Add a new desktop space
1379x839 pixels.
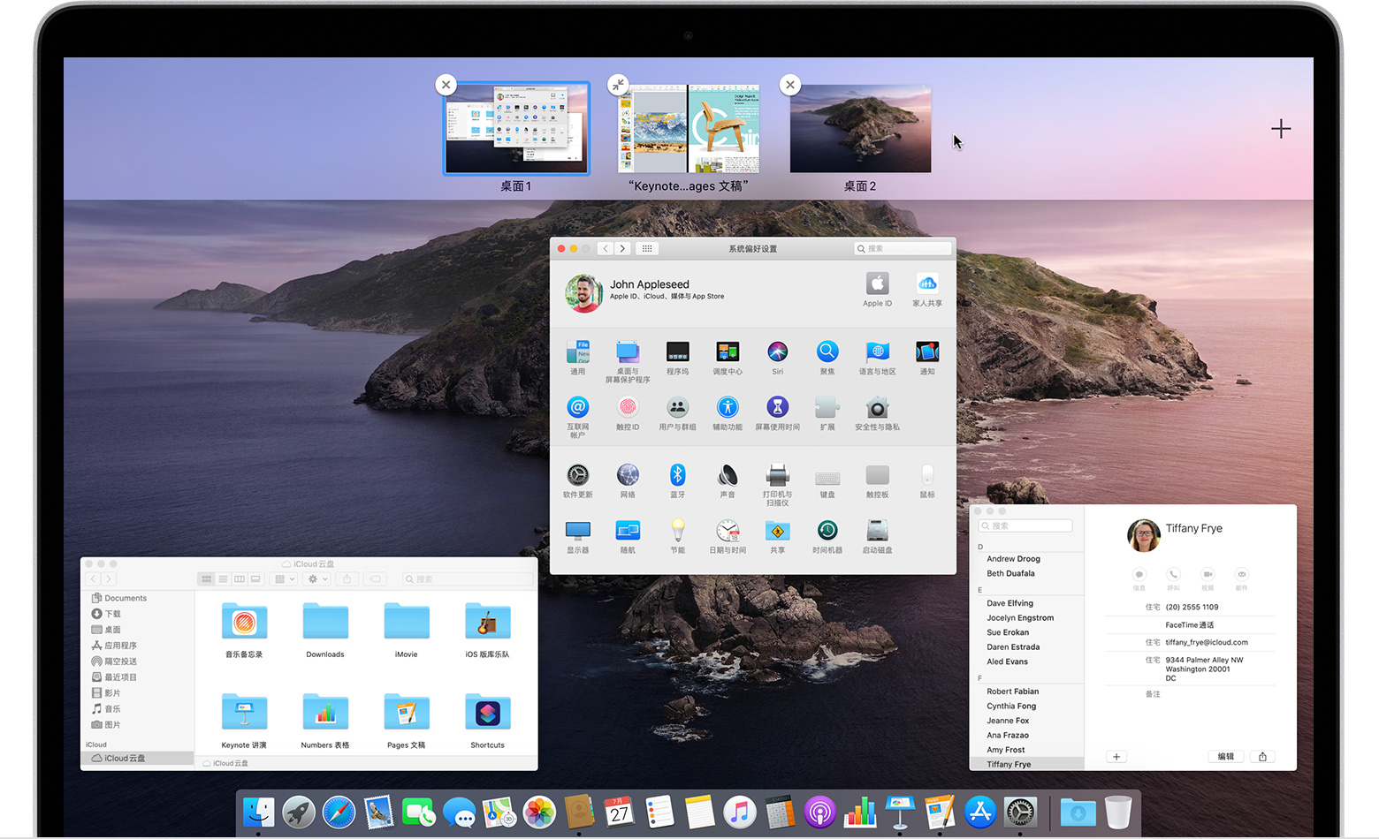(x=1281, y=129)
